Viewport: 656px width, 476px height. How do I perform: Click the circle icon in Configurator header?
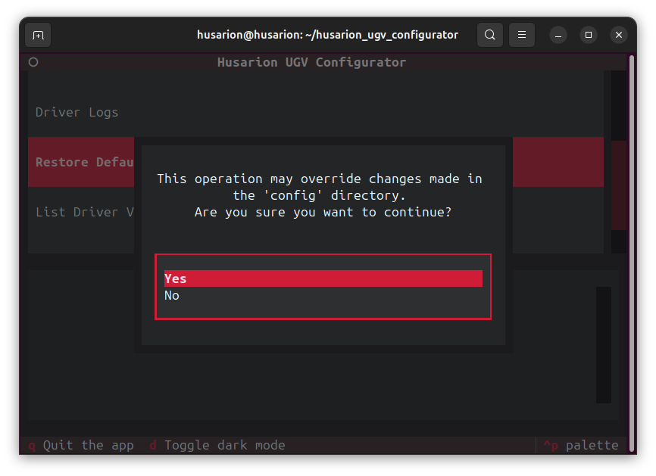tap(33, 62)
